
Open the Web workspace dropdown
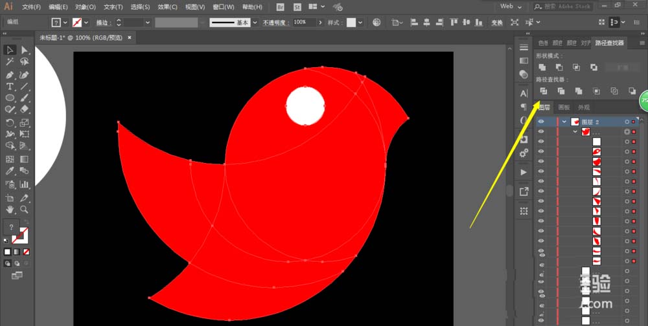tap(512, 6)
